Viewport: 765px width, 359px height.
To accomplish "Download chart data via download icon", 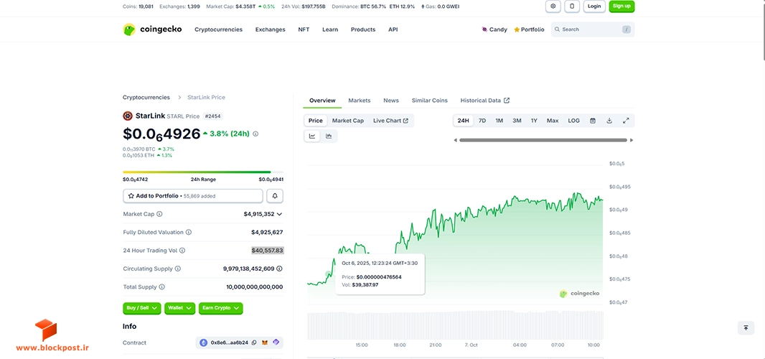I will 609,121.
